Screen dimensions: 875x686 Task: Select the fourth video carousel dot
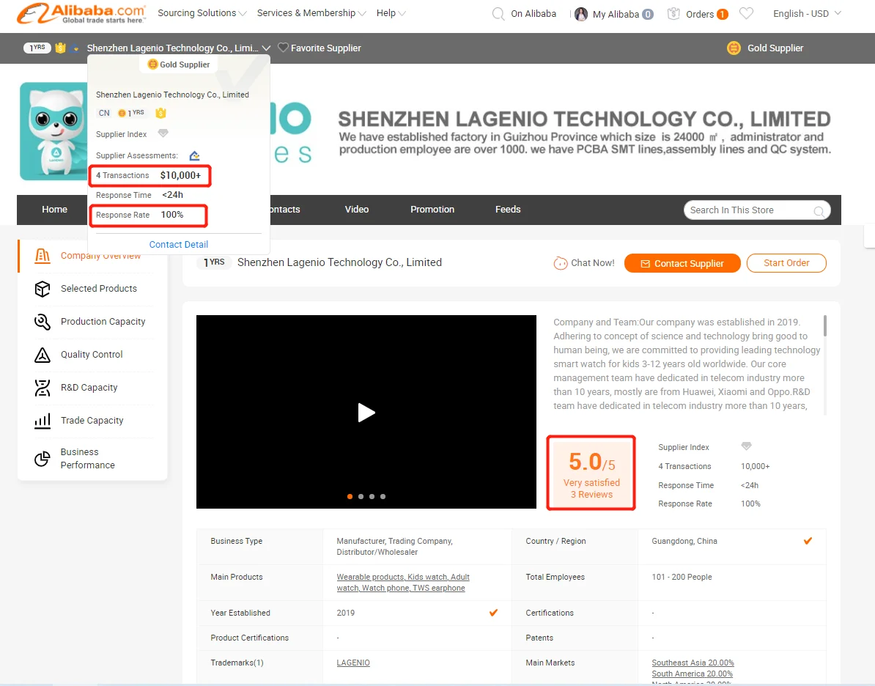383,496
